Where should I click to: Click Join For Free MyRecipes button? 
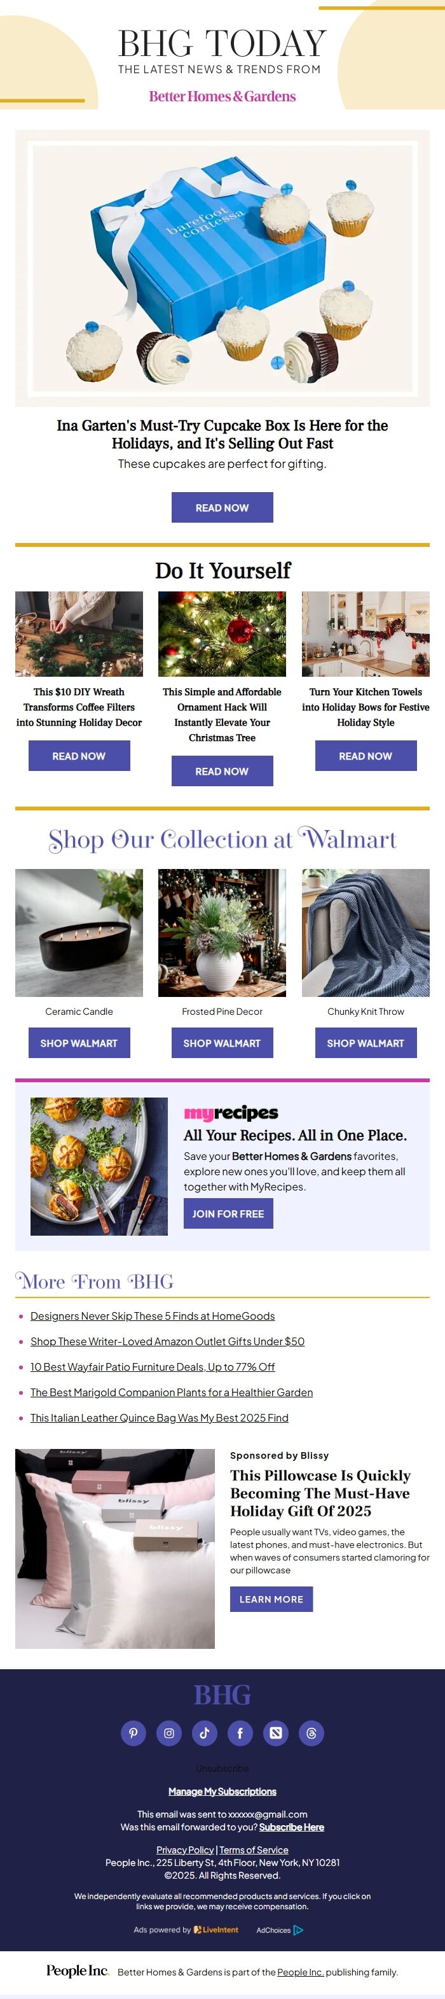click(229, 1213)
